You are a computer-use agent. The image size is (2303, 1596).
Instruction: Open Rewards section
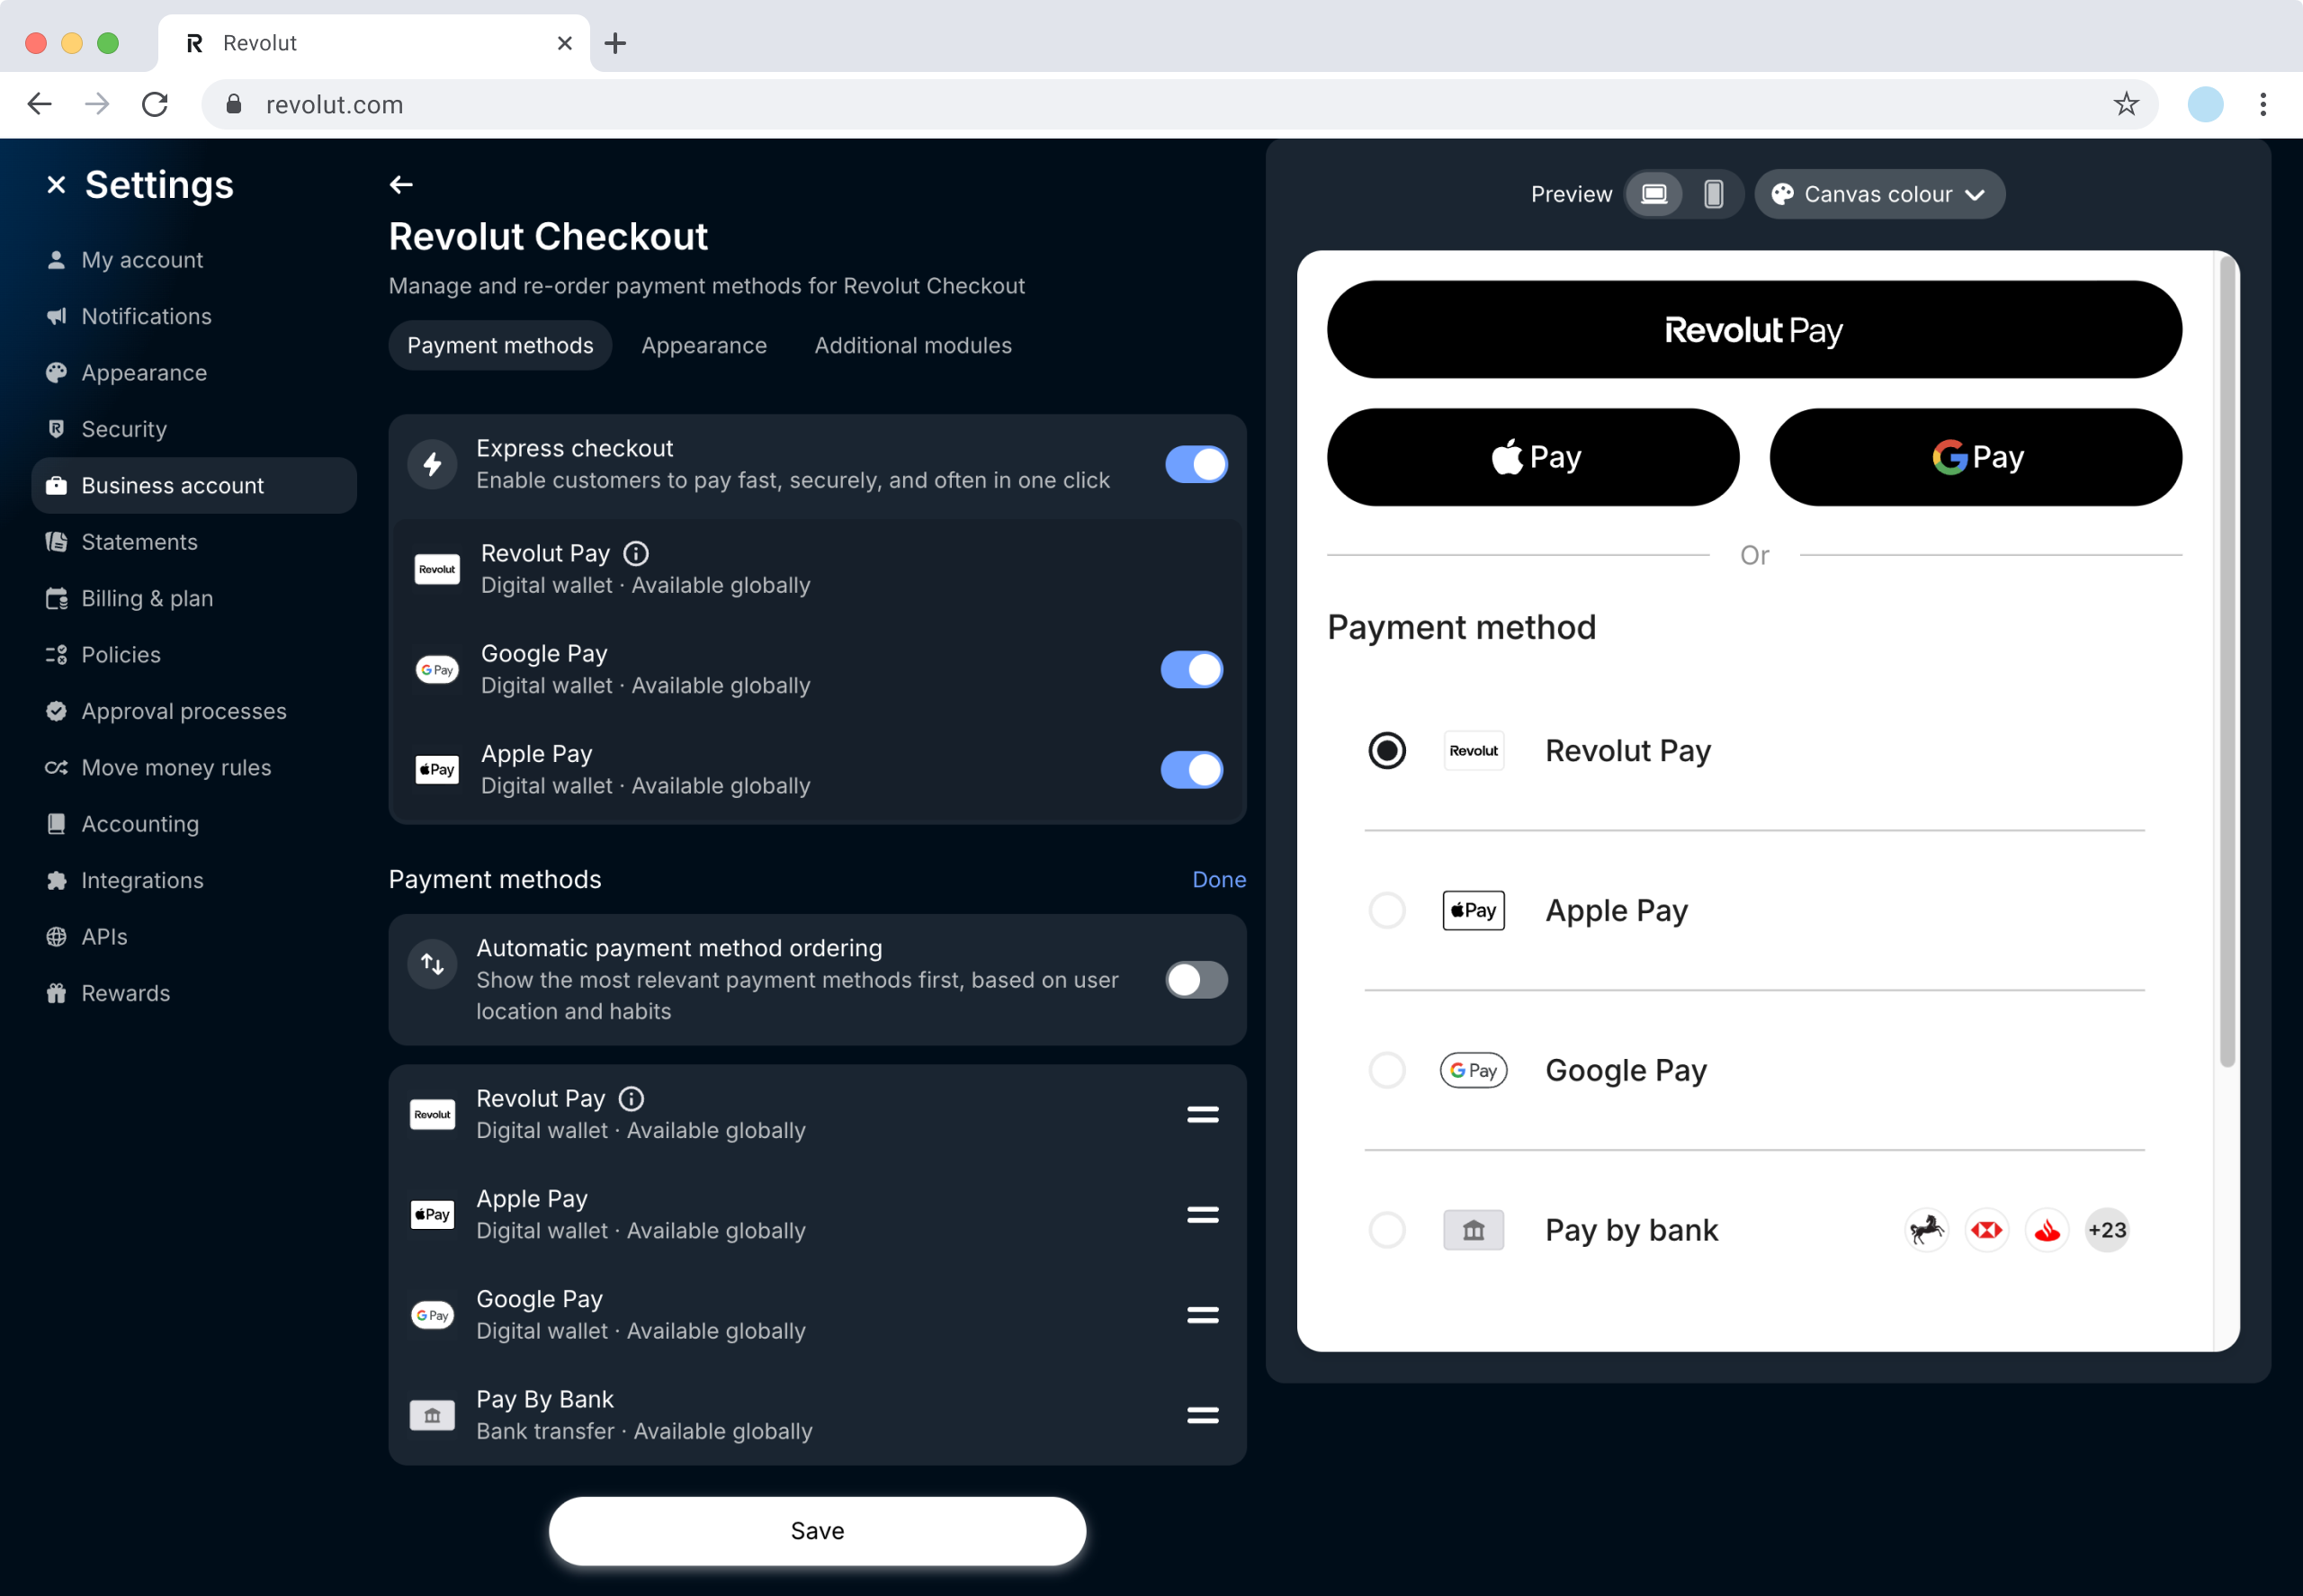coord(194,993)
